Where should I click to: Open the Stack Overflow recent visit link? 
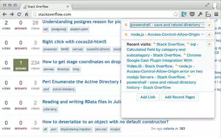171,44
